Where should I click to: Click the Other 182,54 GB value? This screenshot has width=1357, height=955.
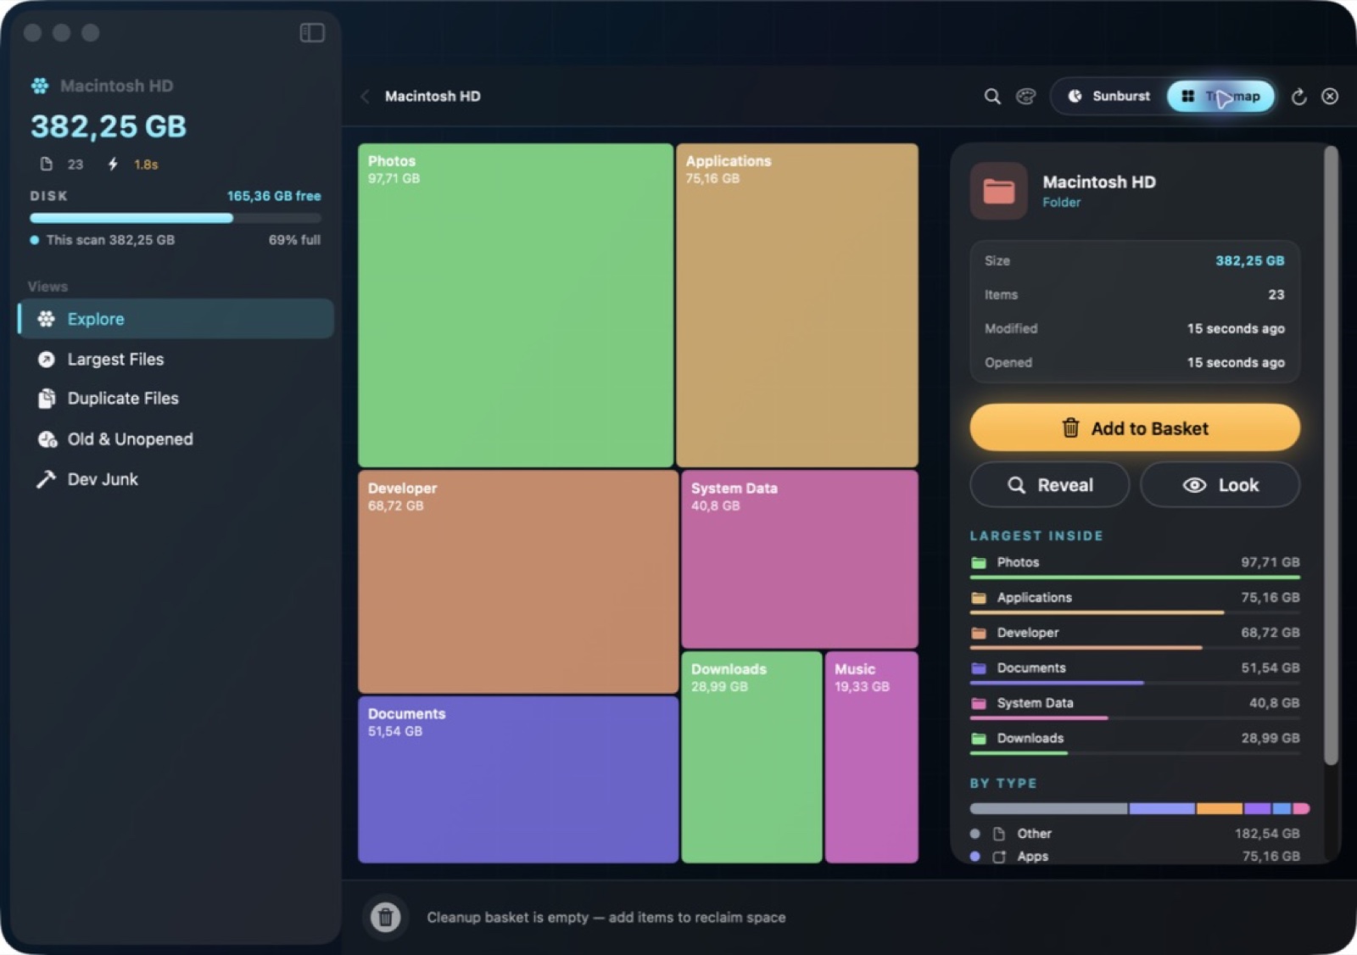pos(1267,834)
